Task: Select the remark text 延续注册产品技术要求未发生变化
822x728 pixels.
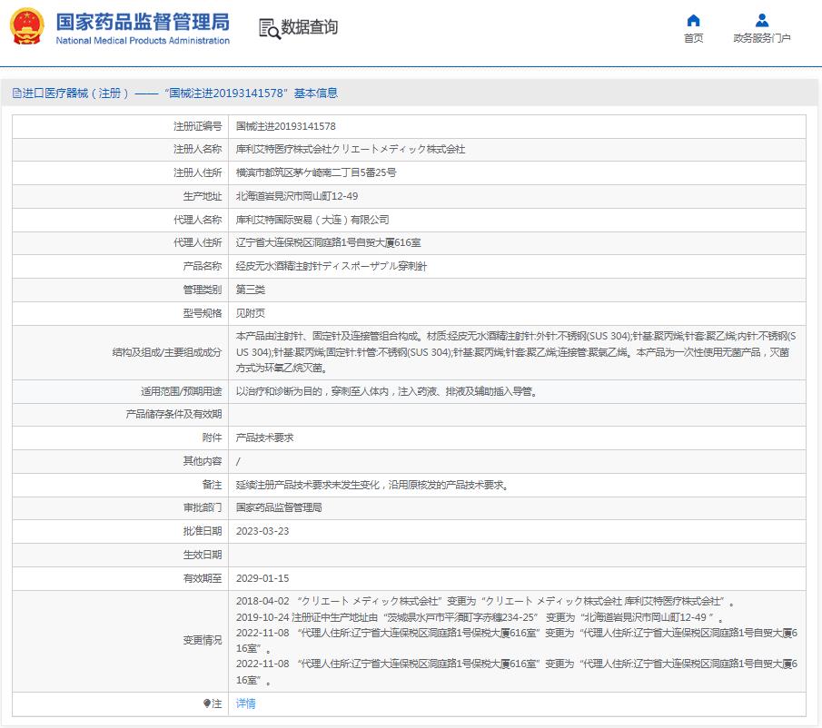Action: coord(372,485)
